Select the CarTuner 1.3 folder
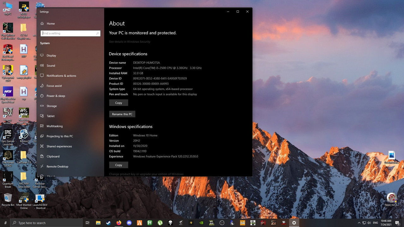 (24, 157)
